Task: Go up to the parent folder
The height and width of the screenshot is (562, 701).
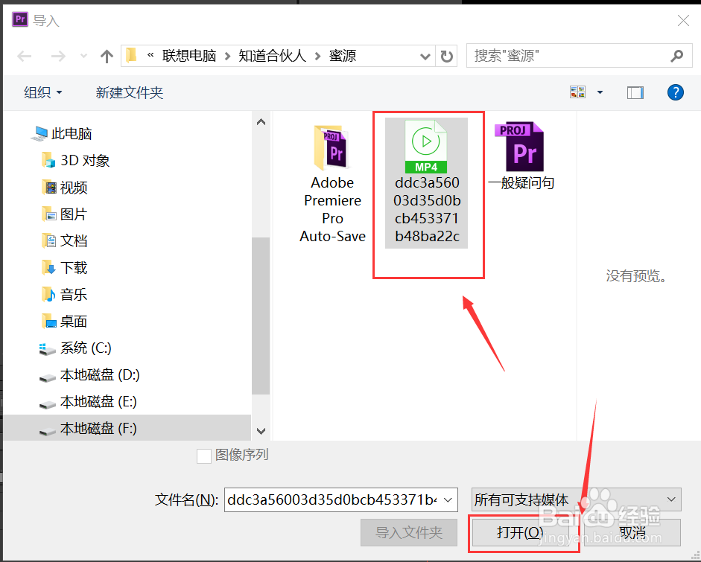Action: tap(106, 56)
